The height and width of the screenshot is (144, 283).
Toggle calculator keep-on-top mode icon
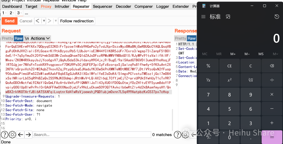tap(228, 17)
